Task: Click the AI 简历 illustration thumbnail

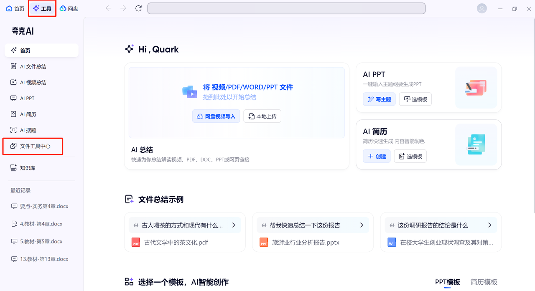Action: click(476, 144)
